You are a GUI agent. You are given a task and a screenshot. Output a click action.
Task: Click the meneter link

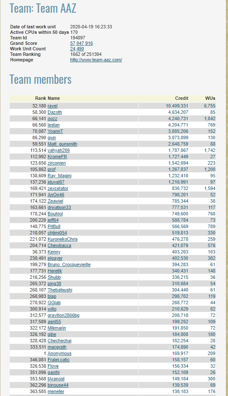(x=56, y=391)
